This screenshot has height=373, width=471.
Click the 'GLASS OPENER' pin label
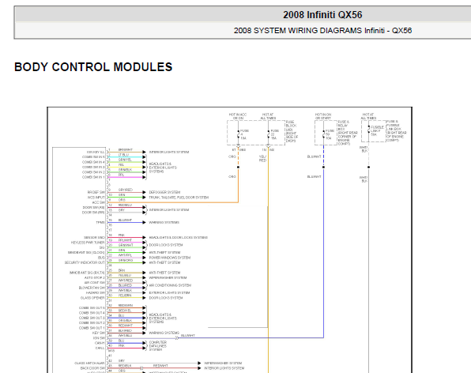pyautogui.click(x=92, y=298)
